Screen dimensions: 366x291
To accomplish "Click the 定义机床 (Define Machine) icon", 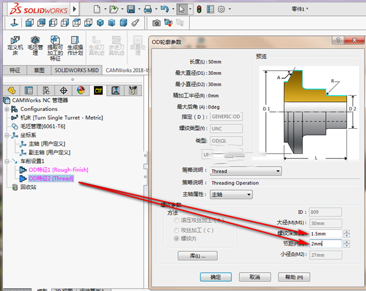I will click(15, 48).
